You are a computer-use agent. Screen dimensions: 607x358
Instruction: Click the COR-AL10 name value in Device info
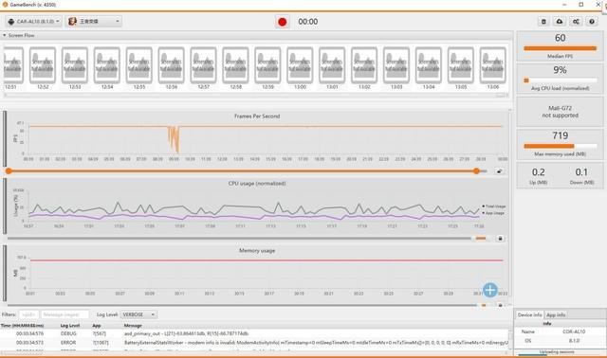[574, 331]
